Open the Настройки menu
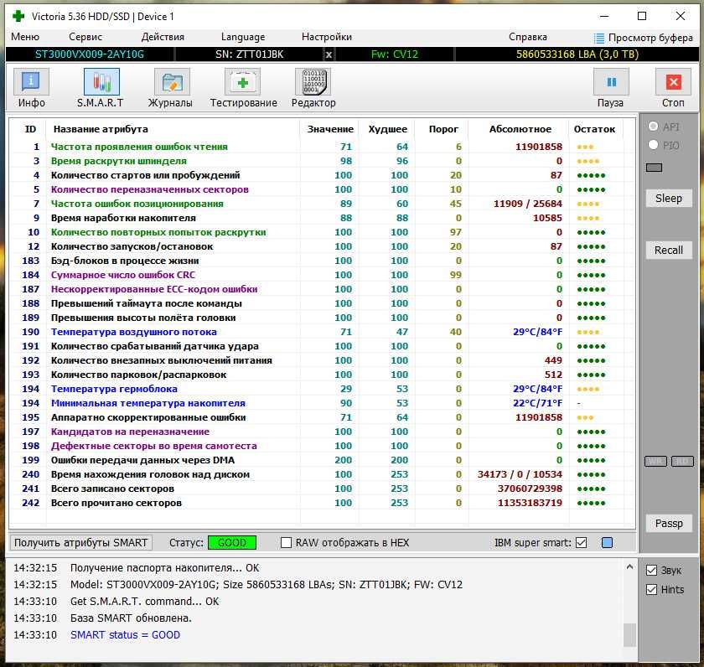Viewport: 704px width, 667px height. [326, 37]
